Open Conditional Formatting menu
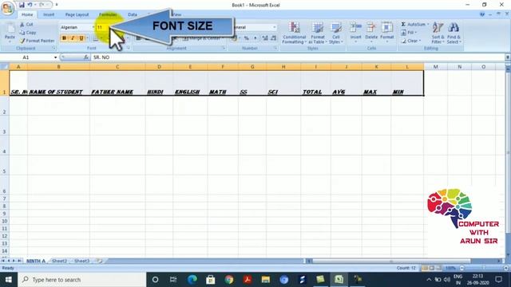The height and width of the screenshot is (287, 511). pos(294,33)
